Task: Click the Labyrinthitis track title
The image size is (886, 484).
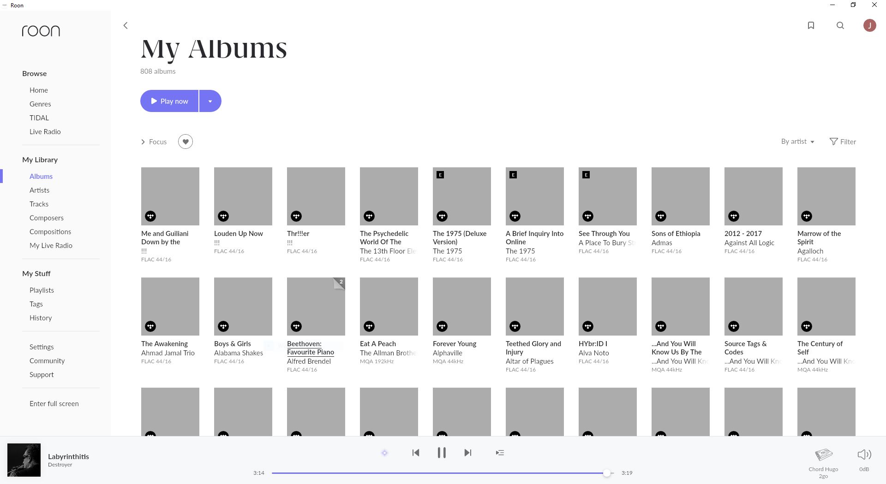Action: click(68, 456)
